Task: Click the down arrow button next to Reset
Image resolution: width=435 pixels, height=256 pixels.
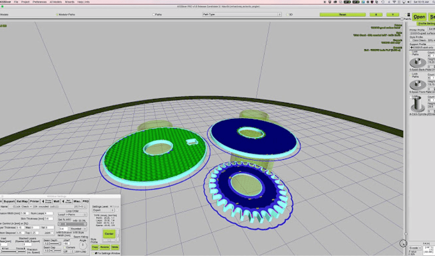Action: (393, 14)
